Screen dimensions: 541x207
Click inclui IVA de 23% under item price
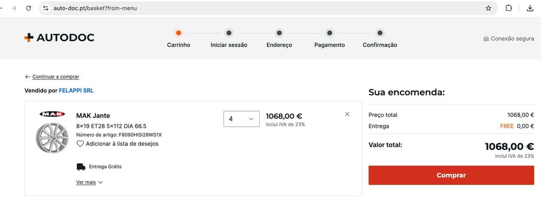[285, 125]
